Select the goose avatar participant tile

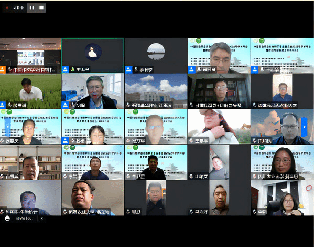(93, 55)
